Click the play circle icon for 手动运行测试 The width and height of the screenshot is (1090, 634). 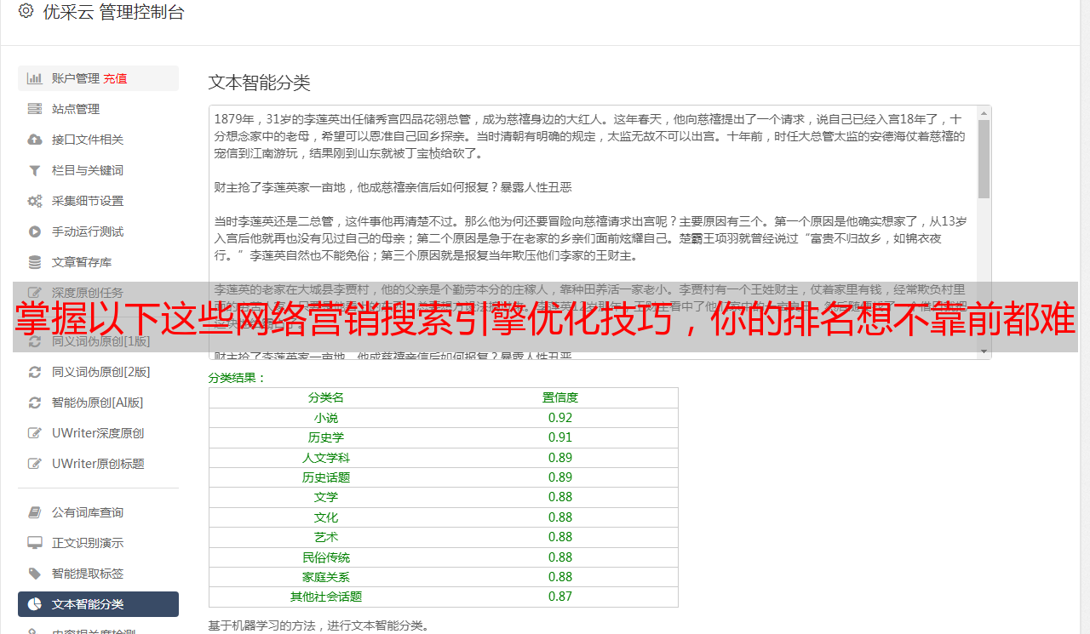tap(35, 231)
